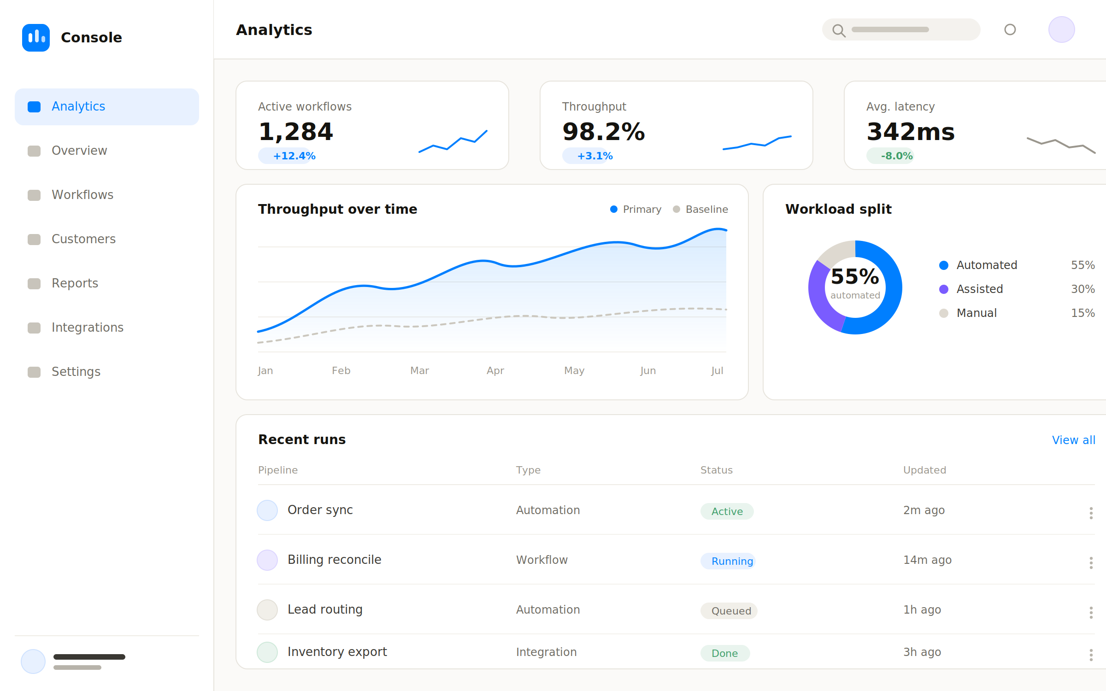1106x691 pixels.
Task: Click the Console bar-chart logo icon
Action: click(36, 37)
